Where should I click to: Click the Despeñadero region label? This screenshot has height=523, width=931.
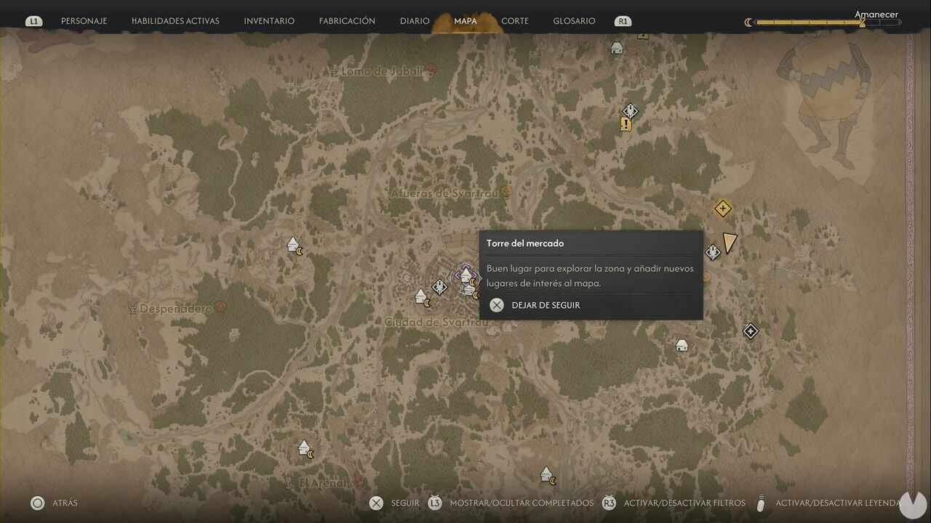coord(177,309)
